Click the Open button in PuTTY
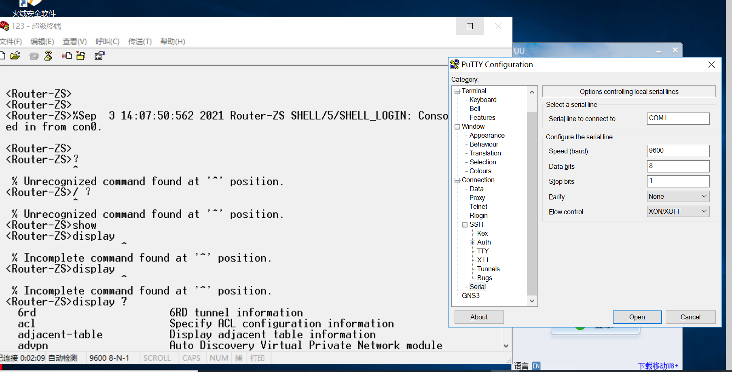 [637, 317]
